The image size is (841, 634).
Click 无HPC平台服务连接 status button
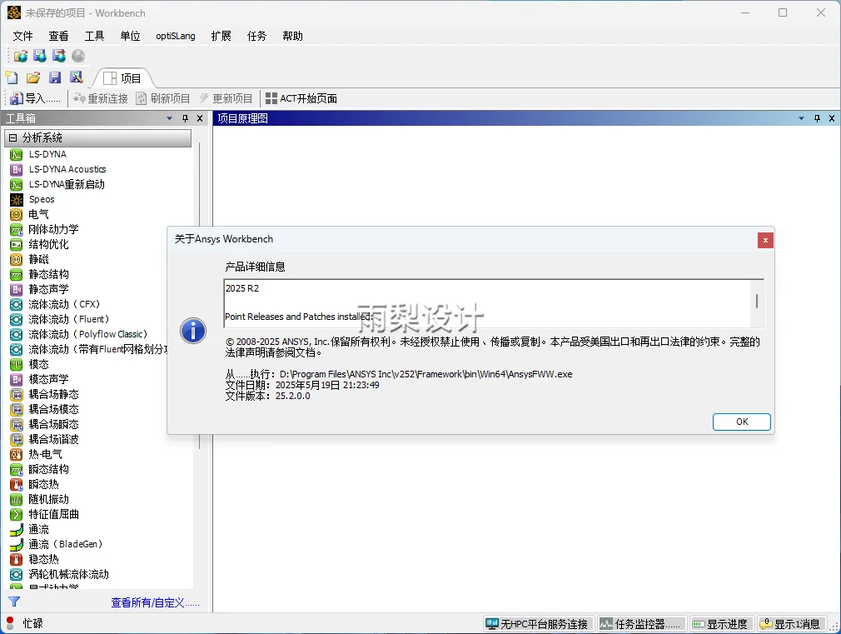538,624
